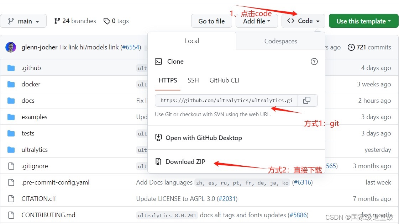Screen dimensions: 399x224
Task: Click the 3 weeks ago timestamp for docker
Action: point(374,84)
